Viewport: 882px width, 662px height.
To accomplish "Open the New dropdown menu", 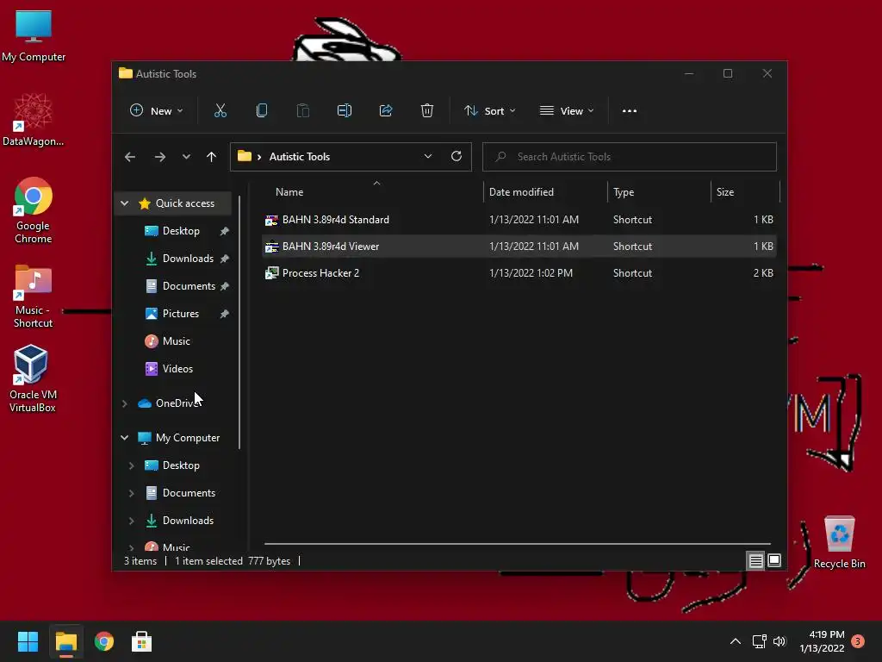I will pyautogui.click(x=157, y=111).
